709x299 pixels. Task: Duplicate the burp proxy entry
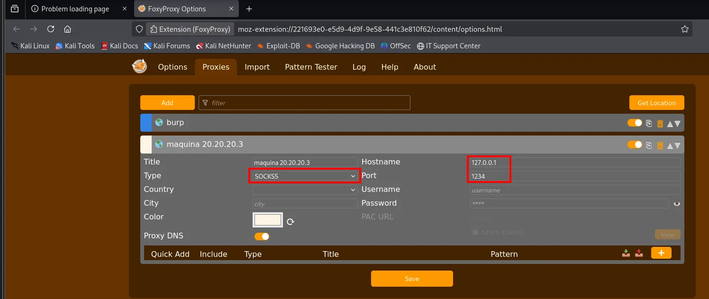649,123
